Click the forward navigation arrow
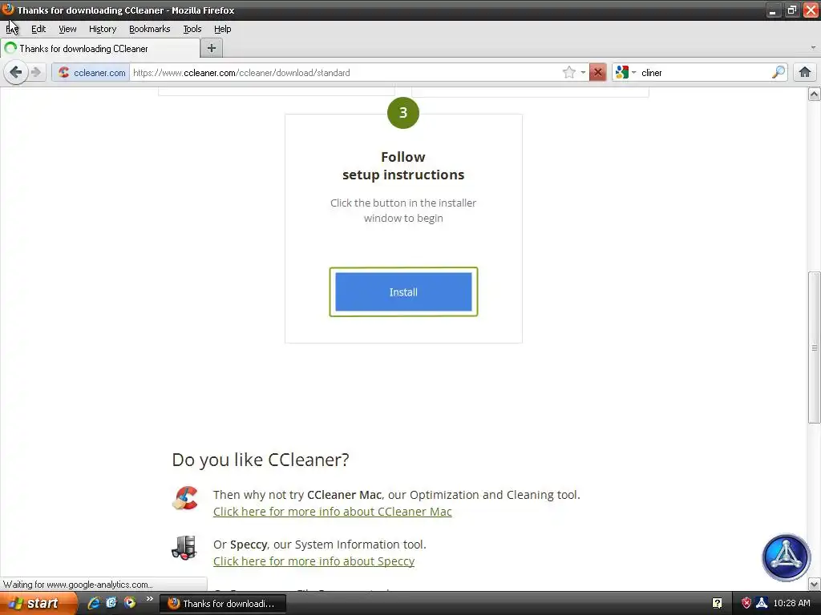The width and height of the screenshot is (821, 615). (35, 72)
